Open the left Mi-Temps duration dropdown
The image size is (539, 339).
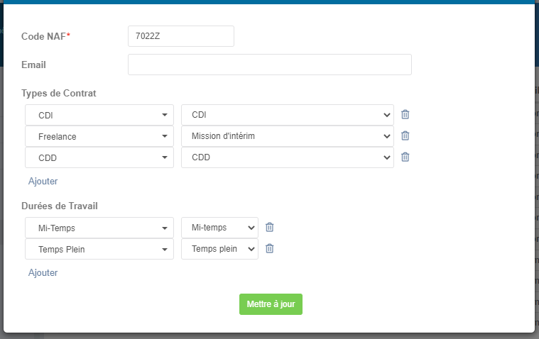pos(99,228)
